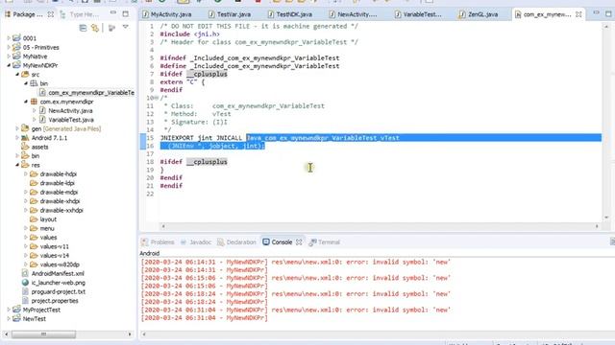Select the assets folder
Viewport: 615px width, 345px height.
[x=39, y=147]
